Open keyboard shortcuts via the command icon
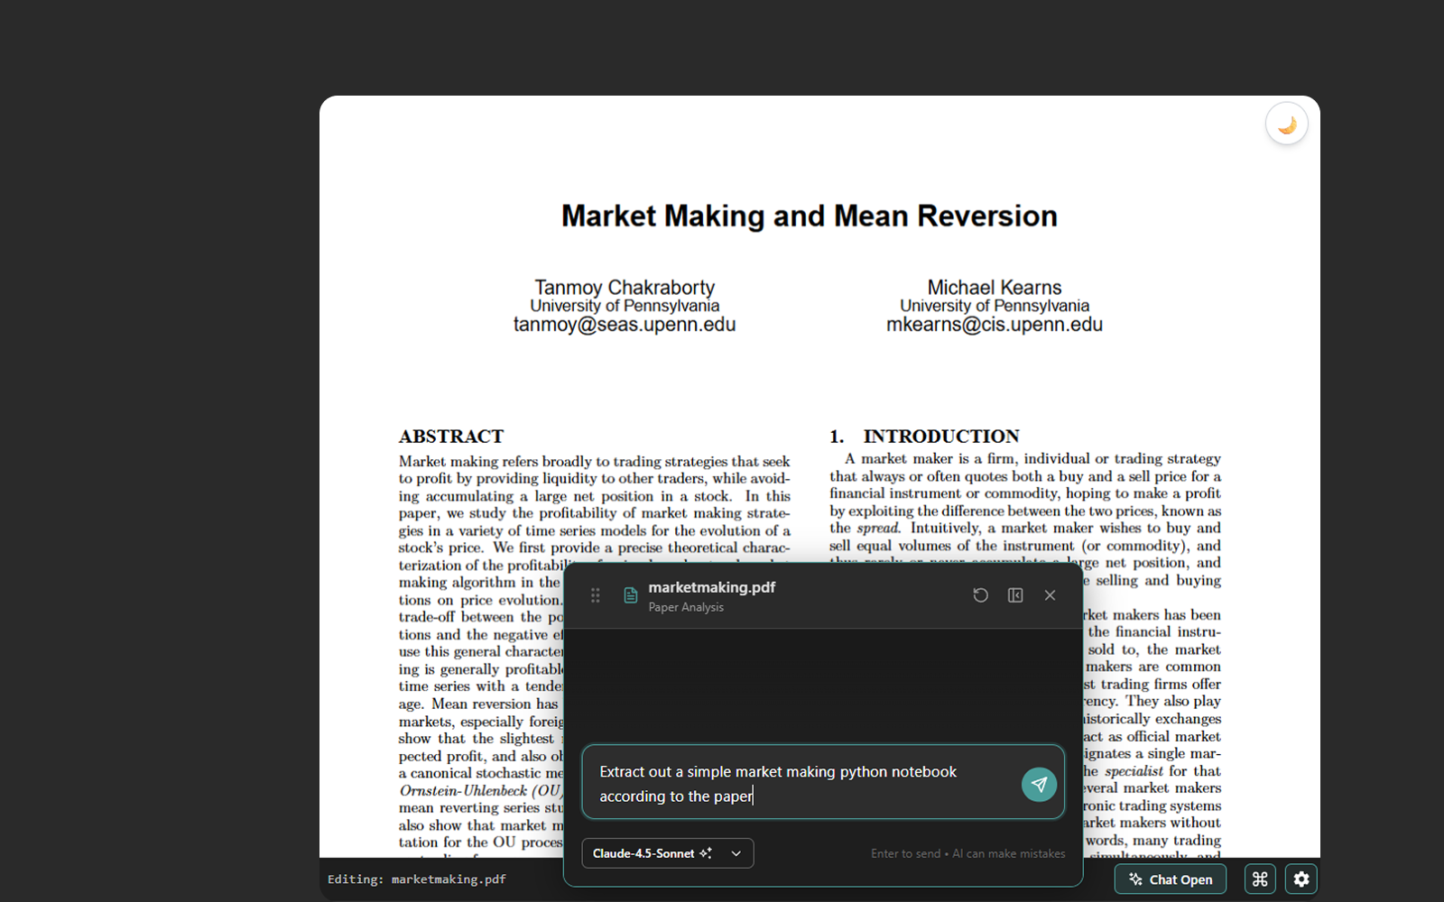The width and height of the screenshot is (1444, 902). point(1259,879)
